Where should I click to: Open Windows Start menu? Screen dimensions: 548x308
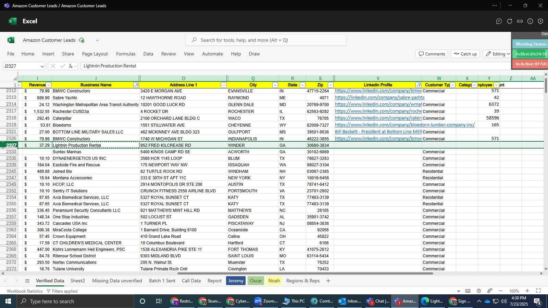pos(8,301)
